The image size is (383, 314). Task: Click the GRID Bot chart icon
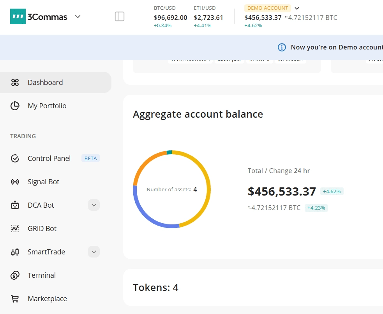pyautogui.click(x=15, y=228)
